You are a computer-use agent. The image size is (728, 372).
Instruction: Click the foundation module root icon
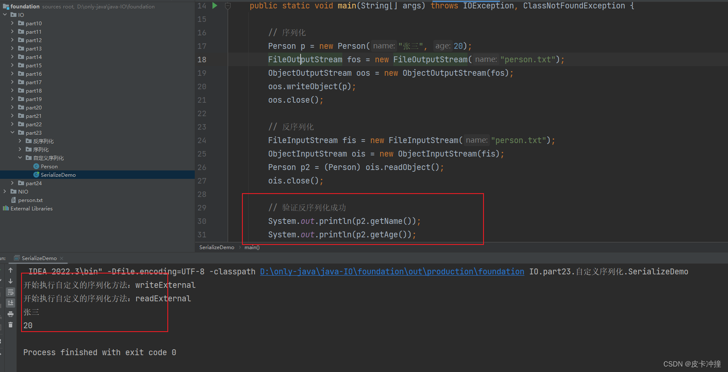click(x=6, y=6)
